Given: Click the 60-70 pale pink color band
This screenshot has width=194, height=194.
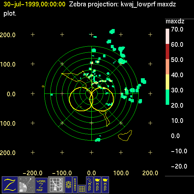Looking at the screenshot, I should [x=167, y=36].
